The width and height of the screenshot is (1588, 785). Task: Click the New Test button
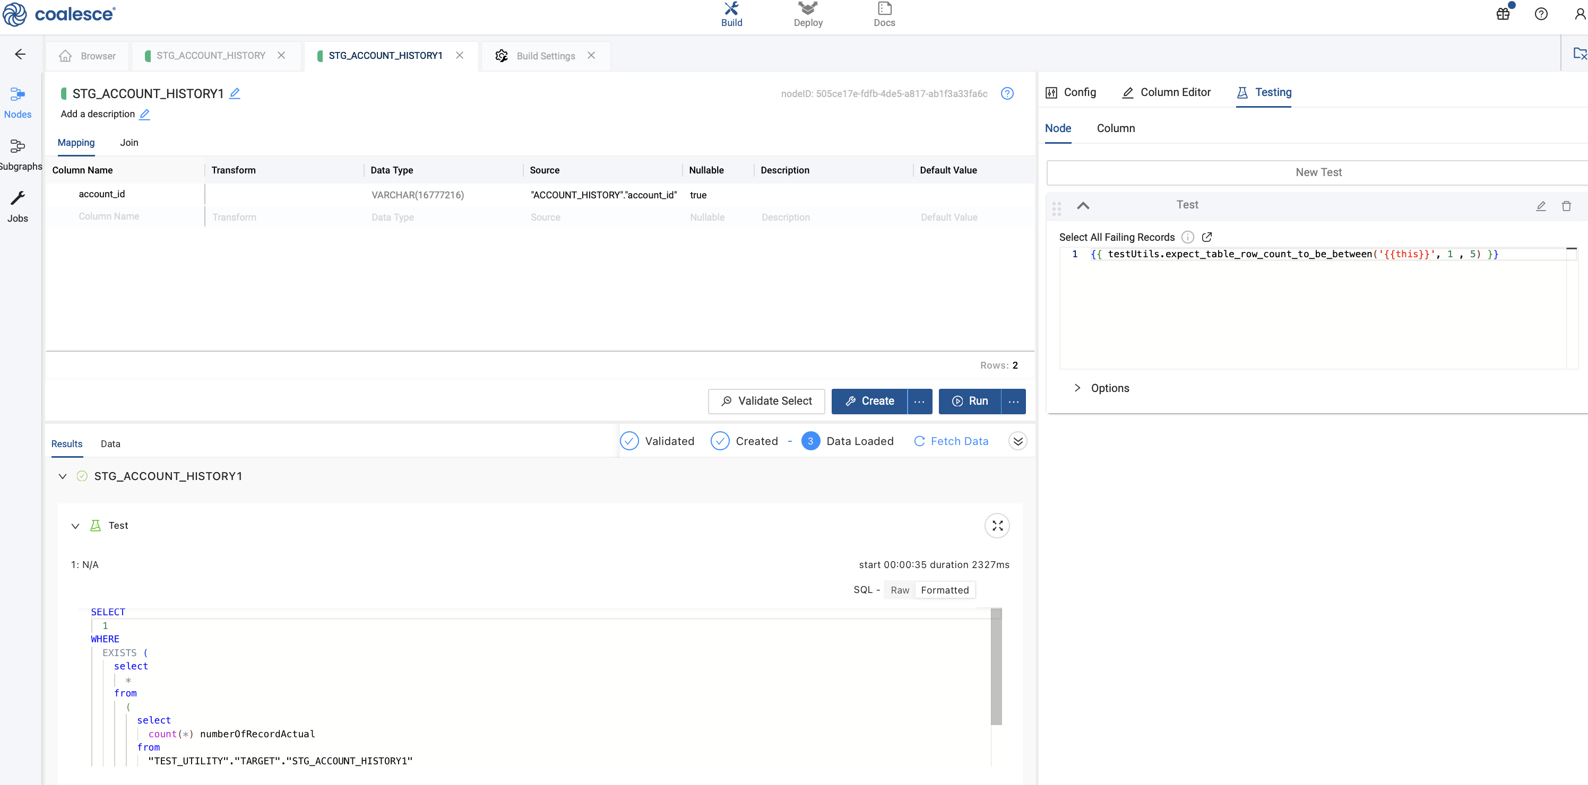(1317, 172)
